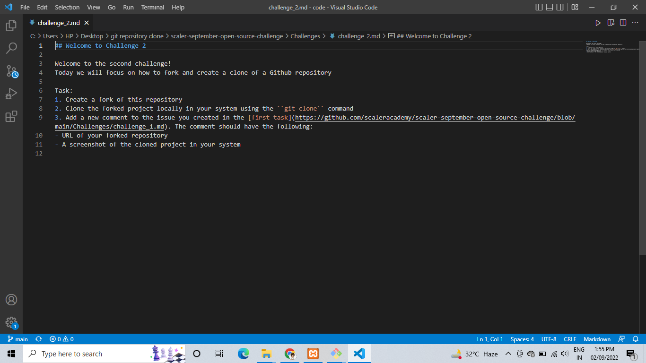This screenshot has height=363, width=646.
Task: Open Markdown preview to the side
Action: click(611, 23)
